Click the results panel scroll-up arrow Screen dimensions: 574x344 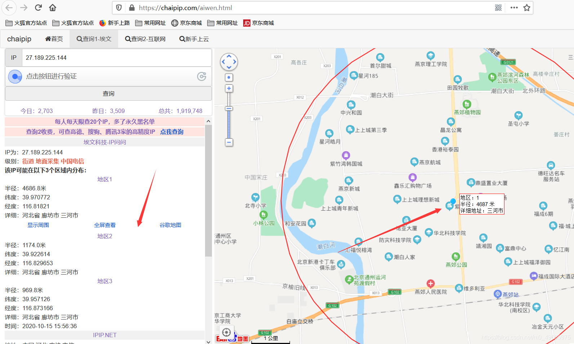point(208,121)
